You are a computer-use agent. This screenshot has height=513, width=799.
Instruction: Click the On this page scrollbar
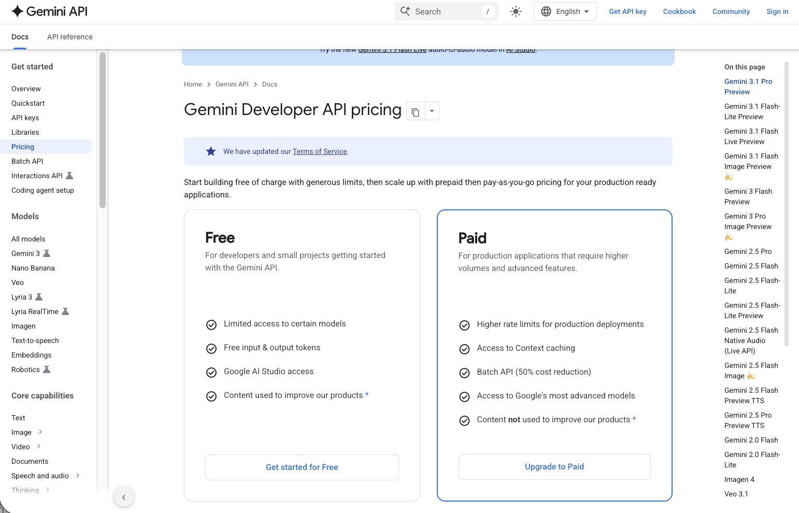coord(787,203)
